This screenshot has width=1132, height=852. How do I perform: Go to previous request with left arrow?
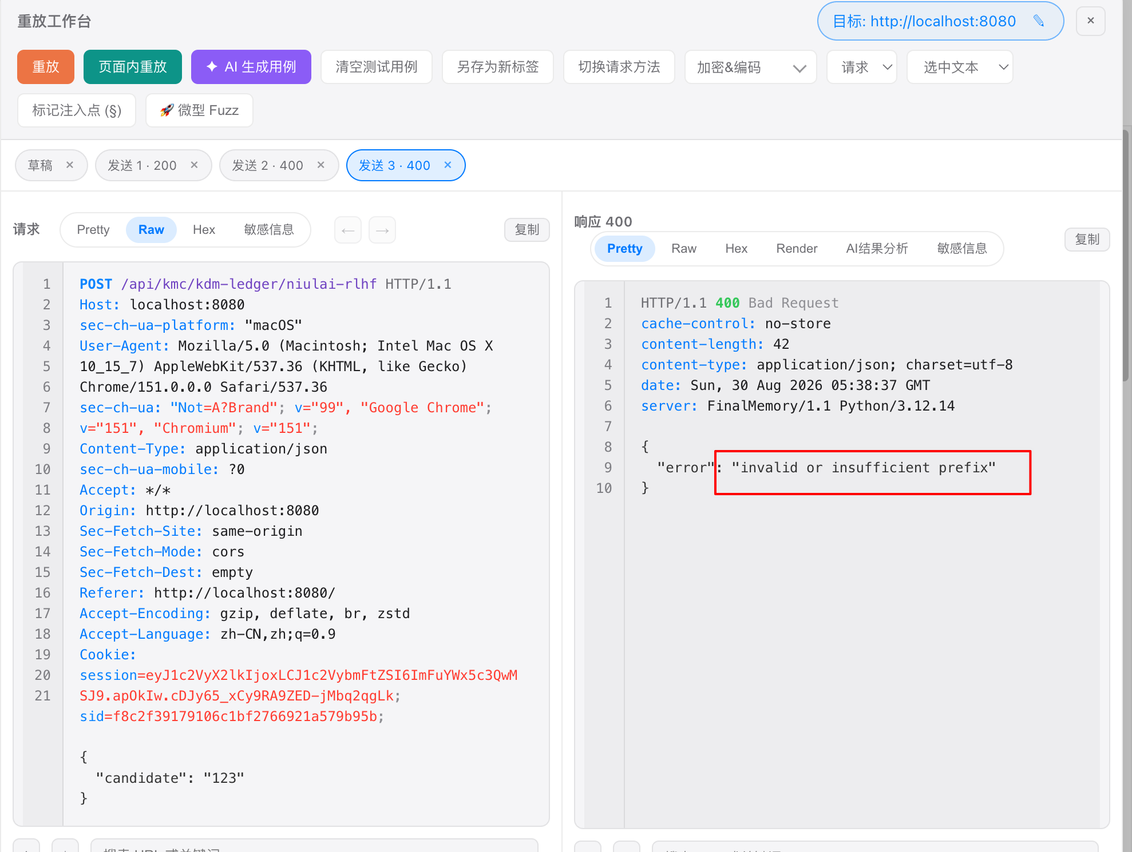click(348, 230)
